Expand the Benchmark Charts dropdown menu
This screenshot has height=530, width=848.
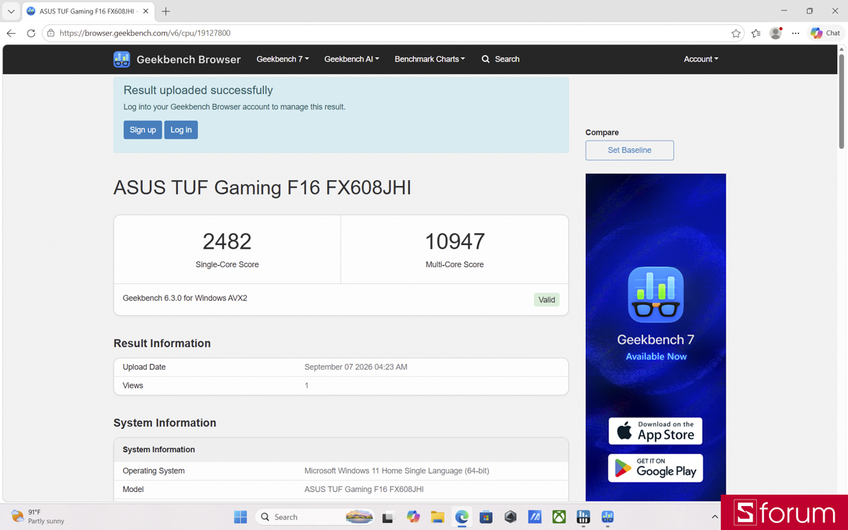(430, 59)
